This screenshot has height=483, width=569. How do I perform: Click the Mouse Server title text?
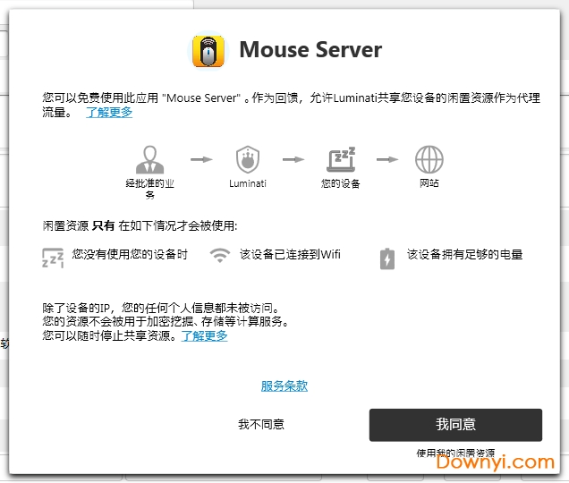pos(310,49)
